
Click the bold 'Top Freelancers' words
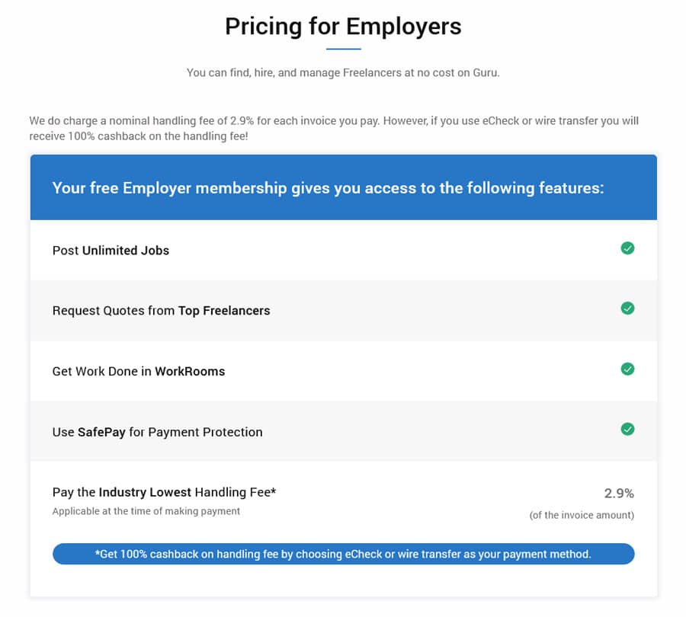[224, 311]
